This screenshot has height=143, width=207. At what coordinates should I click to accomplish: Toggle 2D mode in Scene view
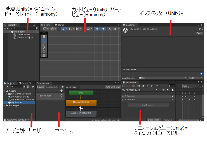coord(97,29)
